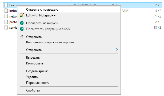Select the file name starting with 'servic'

pyautogui.click(x=13, y=28)
